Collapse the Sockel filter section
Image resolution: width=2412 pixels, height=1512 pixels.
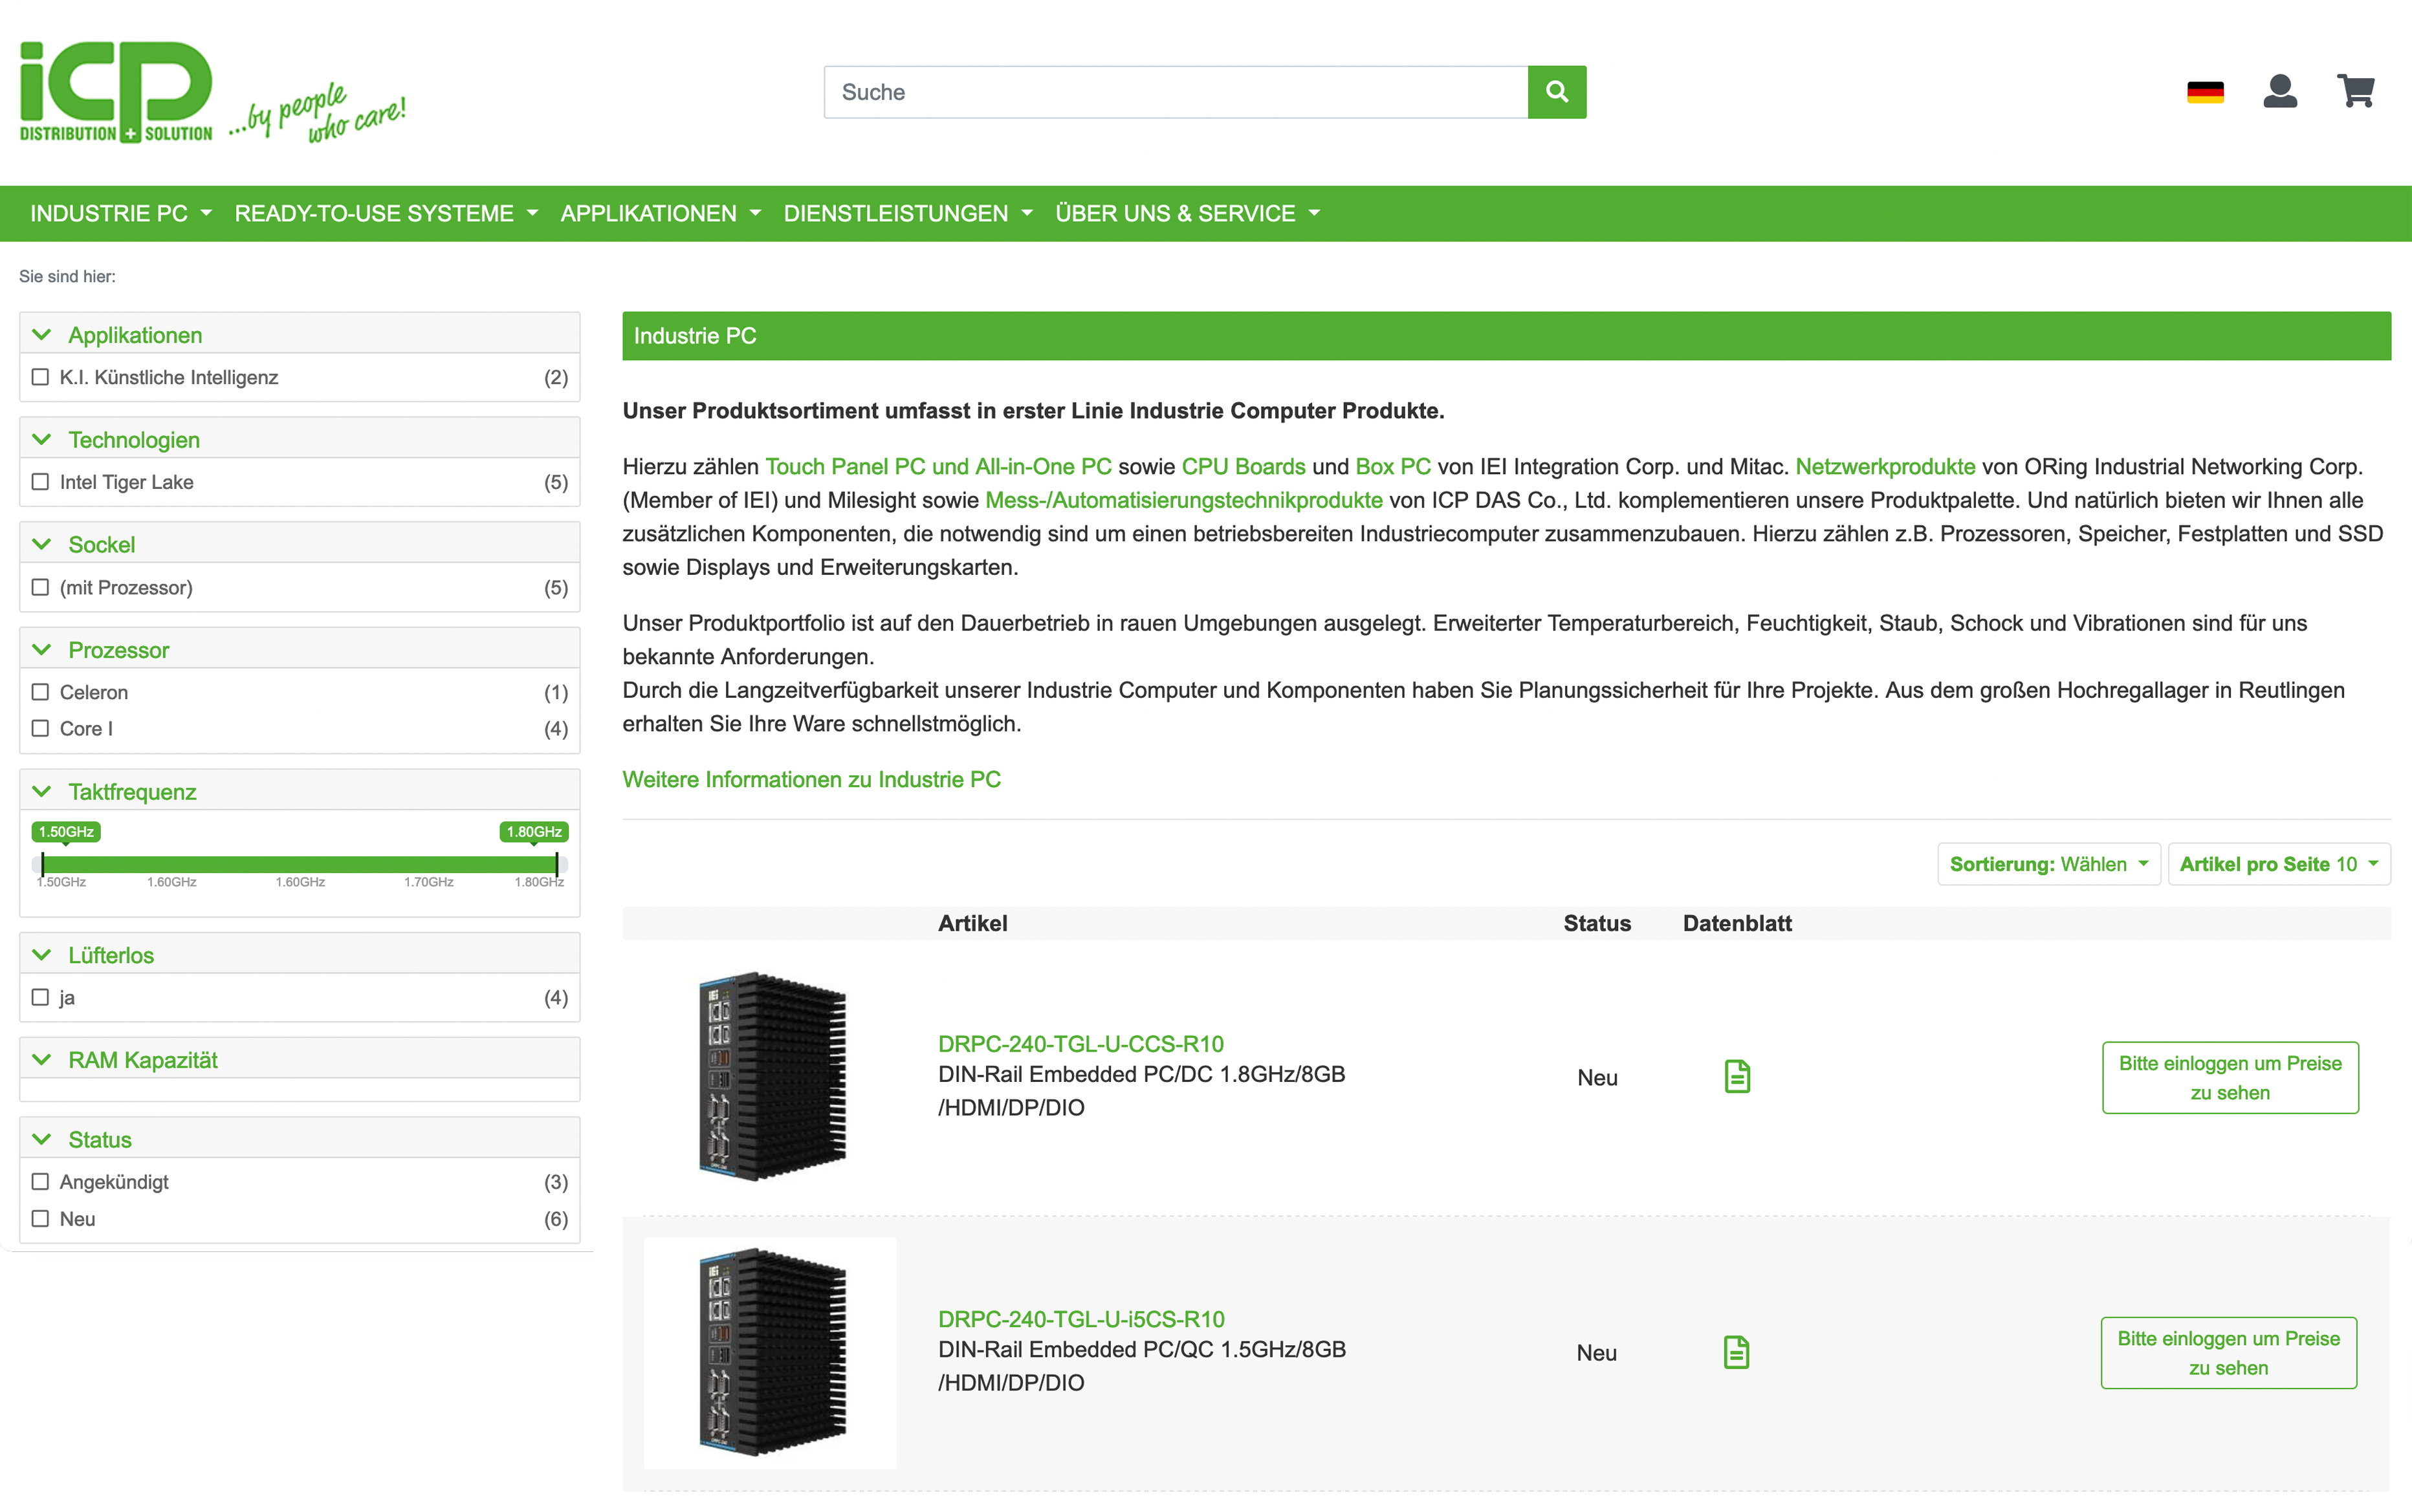pyautogui.click(x=299, y=544)
